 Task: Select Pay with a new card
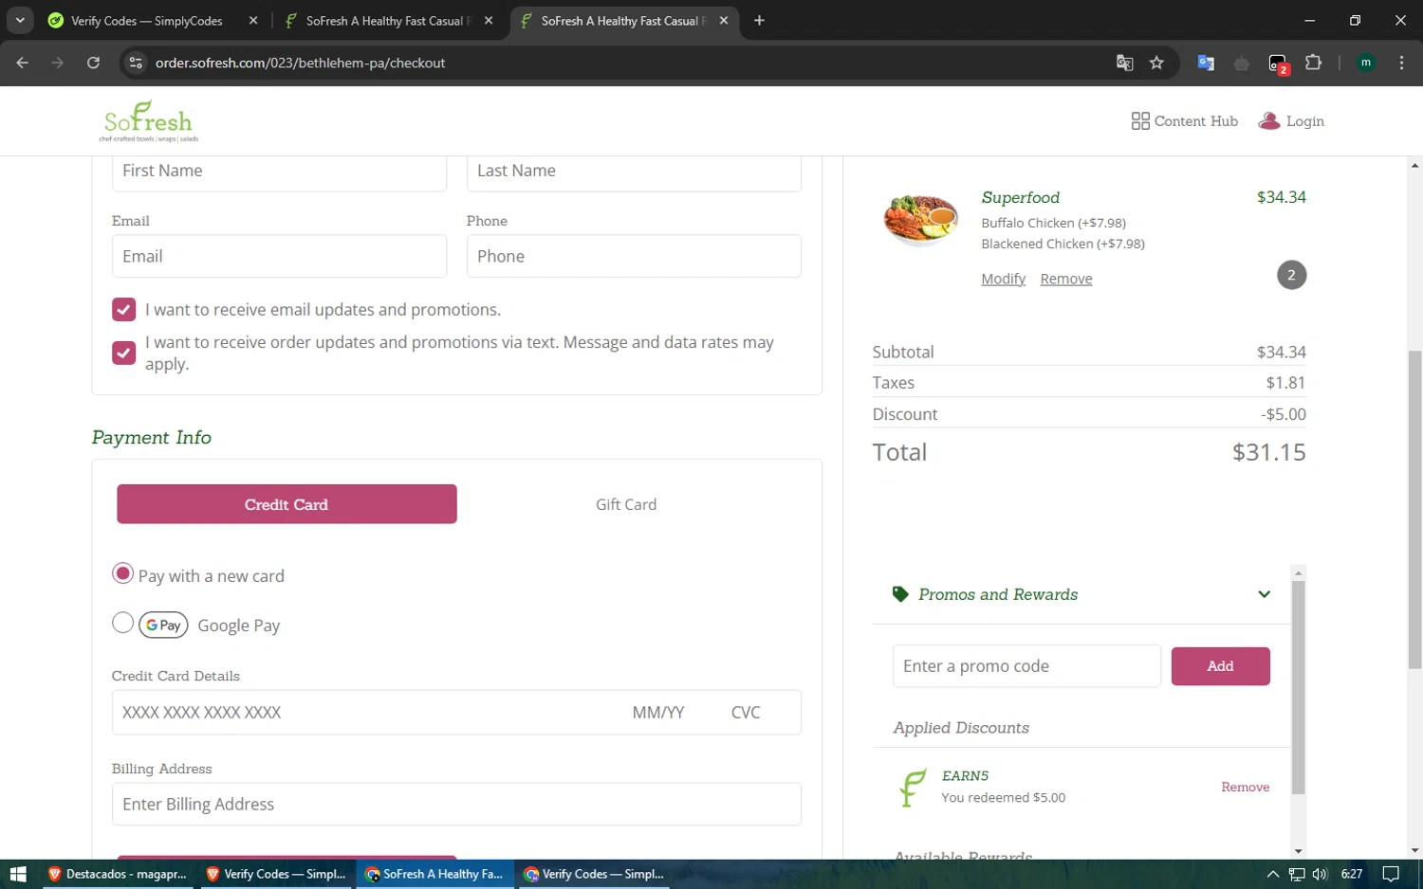[x=122, y=573]
